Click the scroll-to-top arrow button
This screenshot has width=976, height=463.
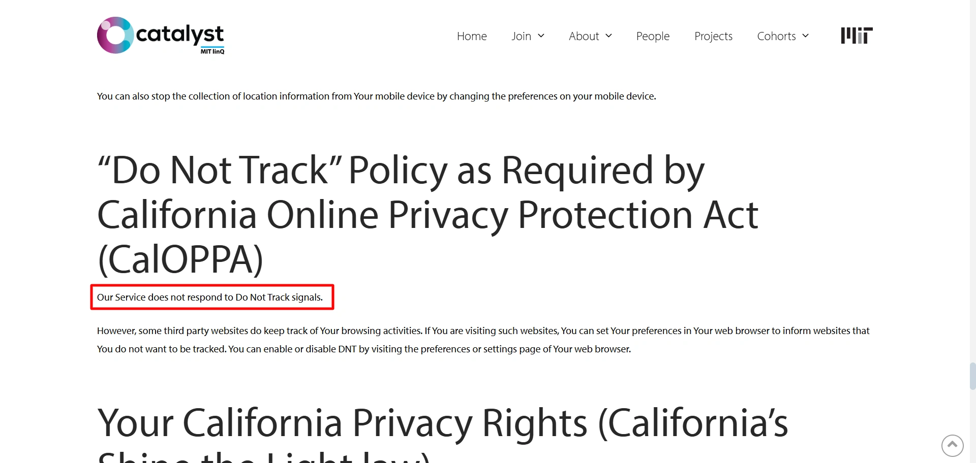(952, 446)
